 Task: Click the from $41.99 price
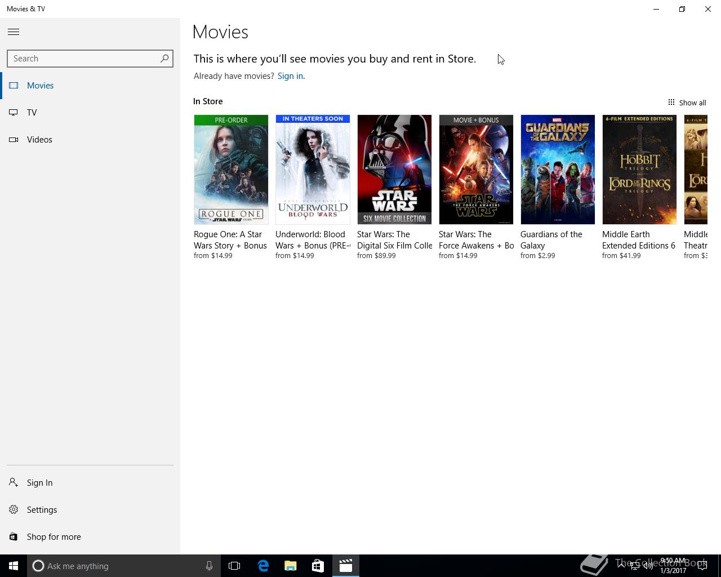click(x=621, y=256)
